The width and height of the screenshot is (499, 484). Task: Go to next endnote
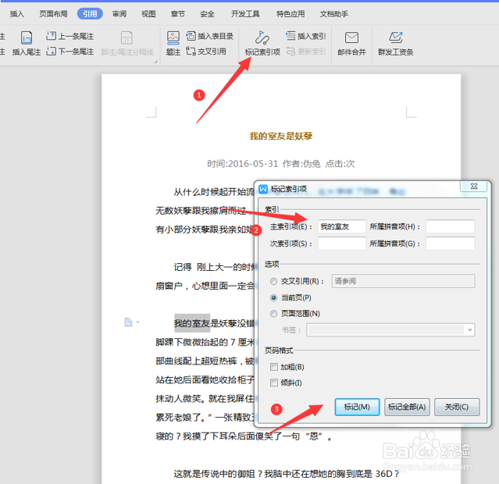pos(70,52)
